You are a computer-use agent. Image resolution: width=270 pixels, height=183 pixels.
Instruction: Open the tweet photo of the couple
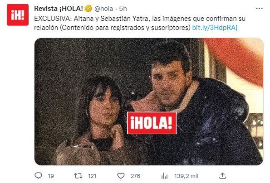pyautogui.click(x=149, y=101)
